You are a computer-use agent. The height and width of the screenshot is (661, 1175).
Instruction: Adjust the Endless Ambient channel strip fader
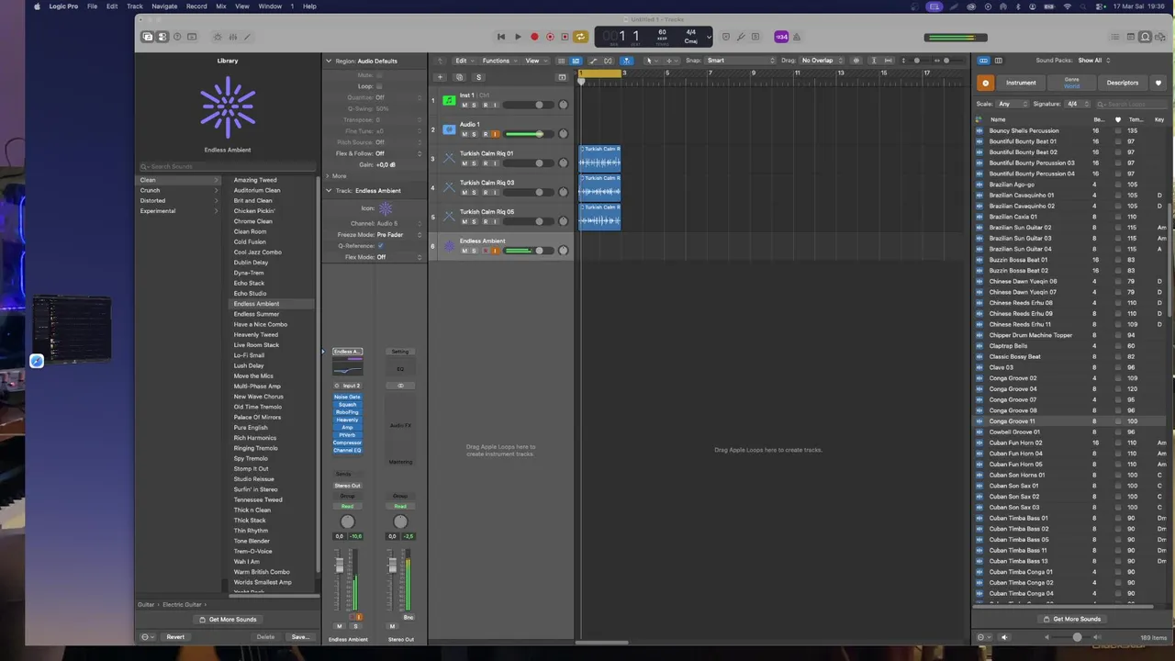340,566
